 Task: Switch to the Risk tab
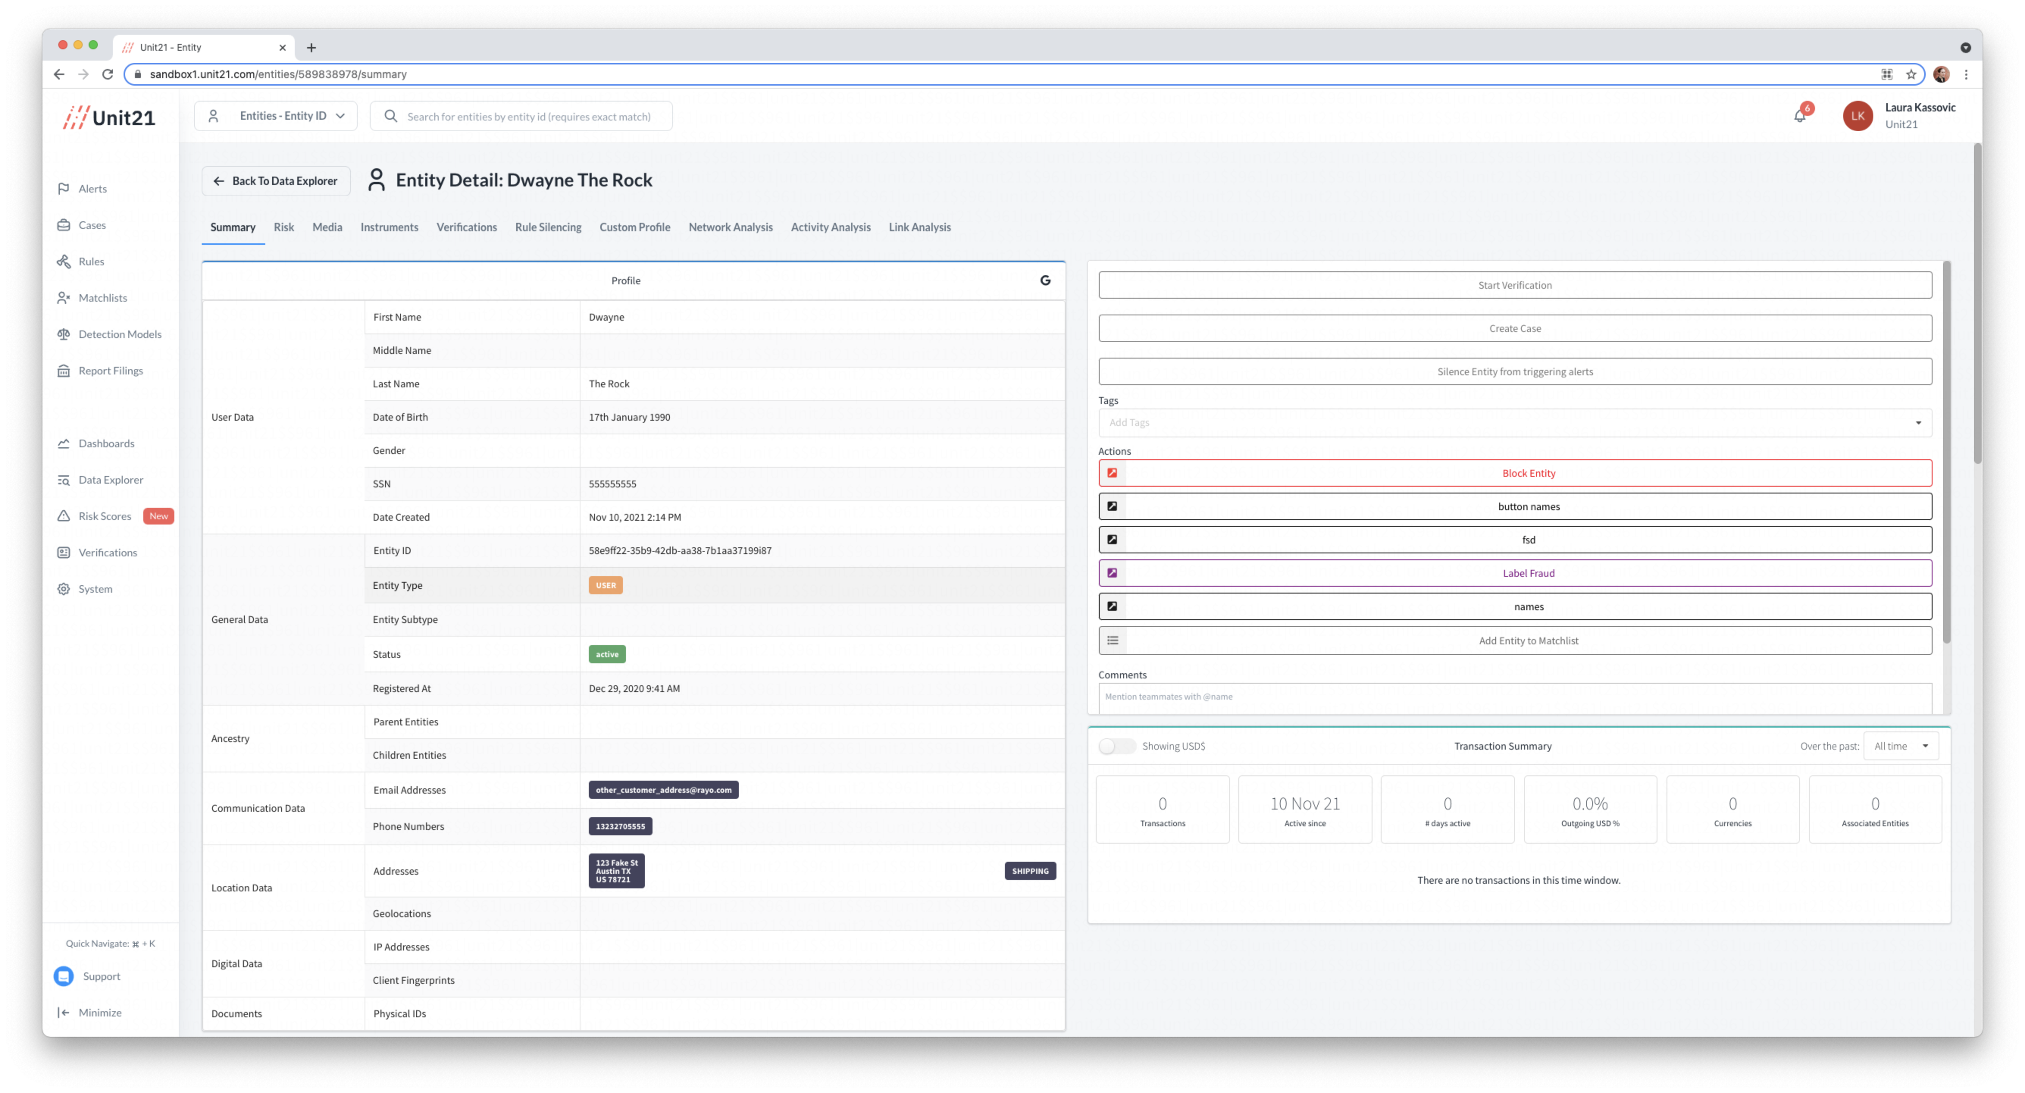(x=284, y=227)
